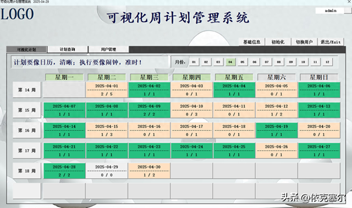Viewport: 352px width, 208px height.
Task: Click the 第 16 周 week button
Action: tap(27, 130)
